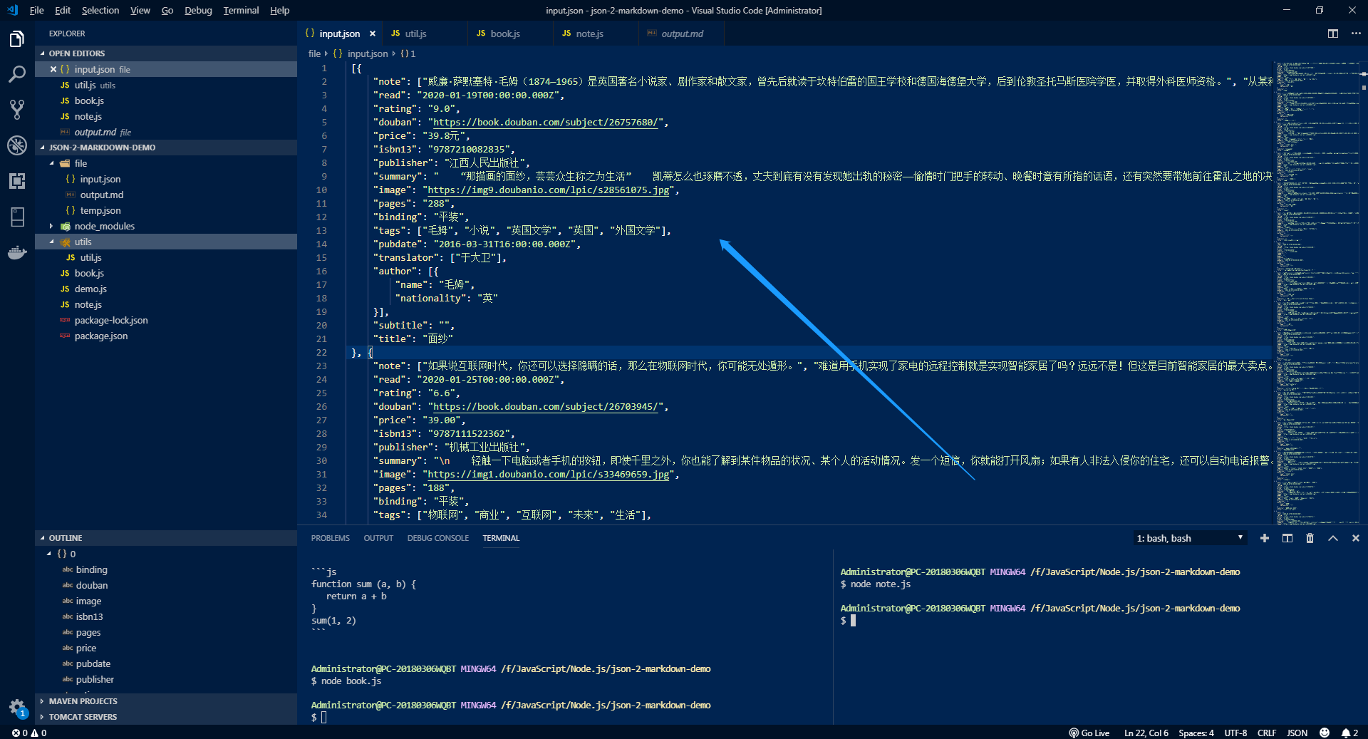Toggle the Go Live server

1089,733
